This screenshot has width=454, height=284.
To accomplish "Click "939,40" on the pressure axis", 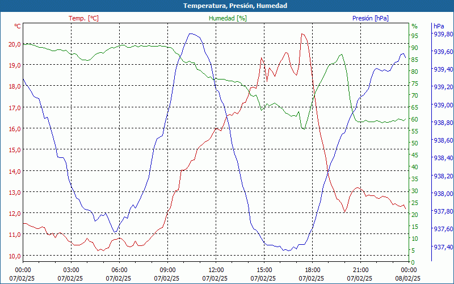I will [443, 69].
